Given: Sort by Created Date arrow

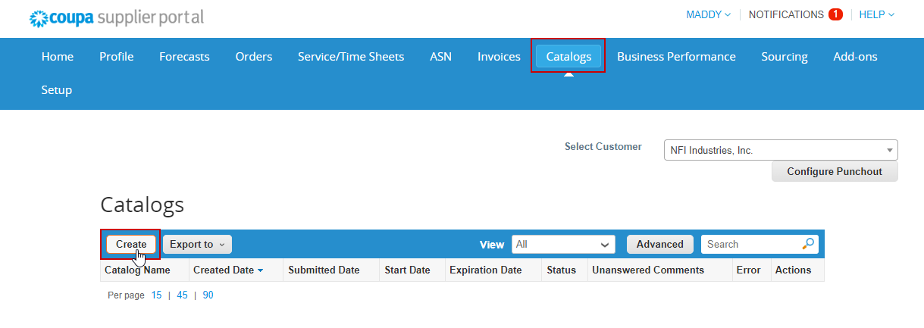Looking at the screenshot, I should point(261,270).
